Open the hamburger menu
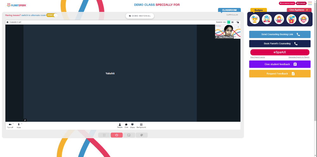Viewport: 317px width, 157px height. click(310, 3)
